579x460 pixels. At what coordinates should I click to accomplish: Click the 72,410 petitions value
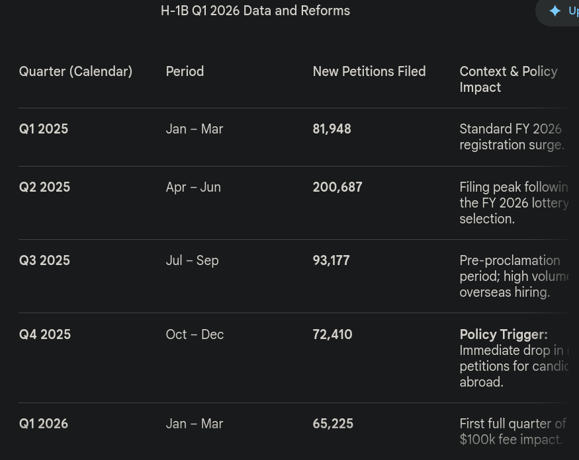(332, 335)
